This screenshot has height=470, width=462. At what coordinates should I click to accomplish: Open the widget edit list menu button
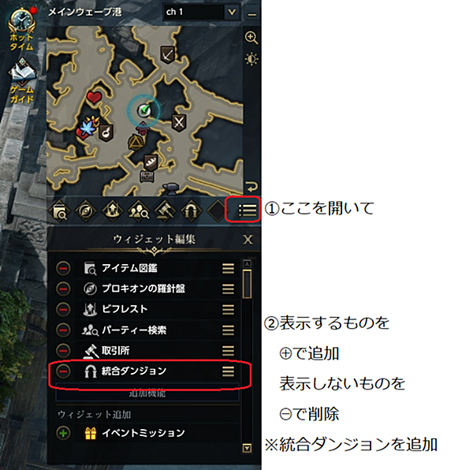247,211
